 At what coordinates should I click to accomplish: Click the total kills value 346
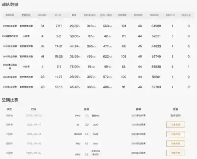click(90, 26)
